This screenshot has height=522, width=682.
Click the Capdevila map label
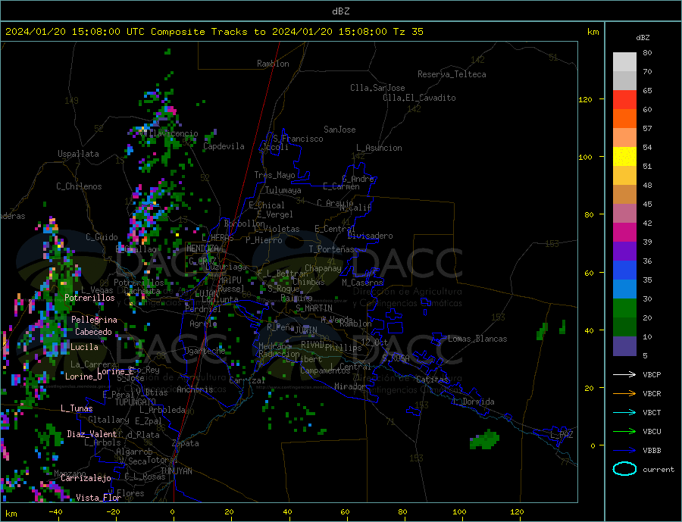click(224, 146)
